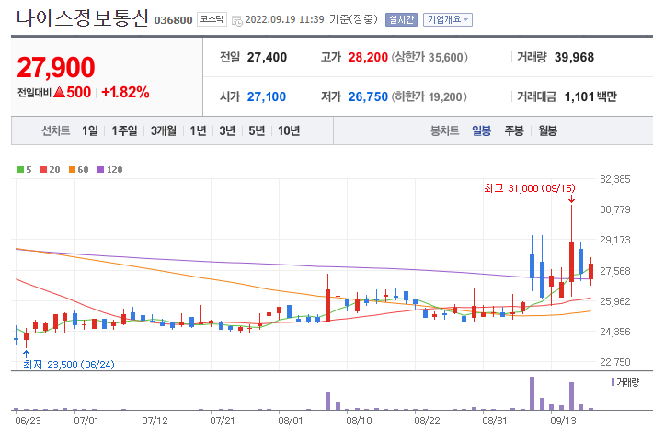Click the 고가 value 28,200
The height and width of the screenshot is (429, 653).
tap(368, 57)
